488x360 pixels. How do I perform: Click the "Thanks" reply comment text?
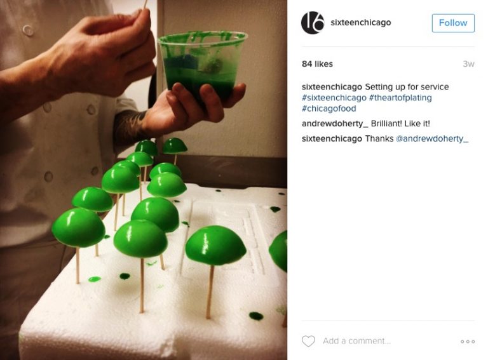coord(379,138)
